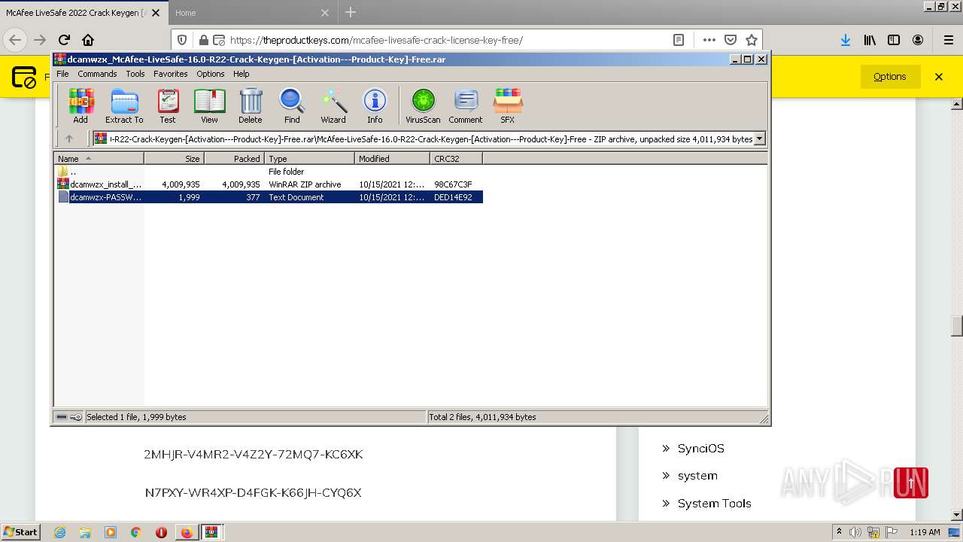
Task: Run VirusScan on archive
Action: 423,105
